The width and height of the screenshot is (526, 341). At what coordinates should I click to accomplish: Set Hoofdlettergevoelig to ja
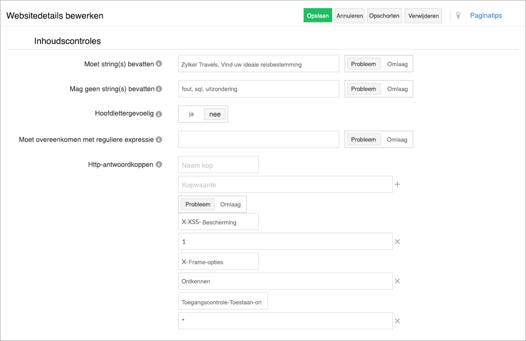[x=191, y=114]
